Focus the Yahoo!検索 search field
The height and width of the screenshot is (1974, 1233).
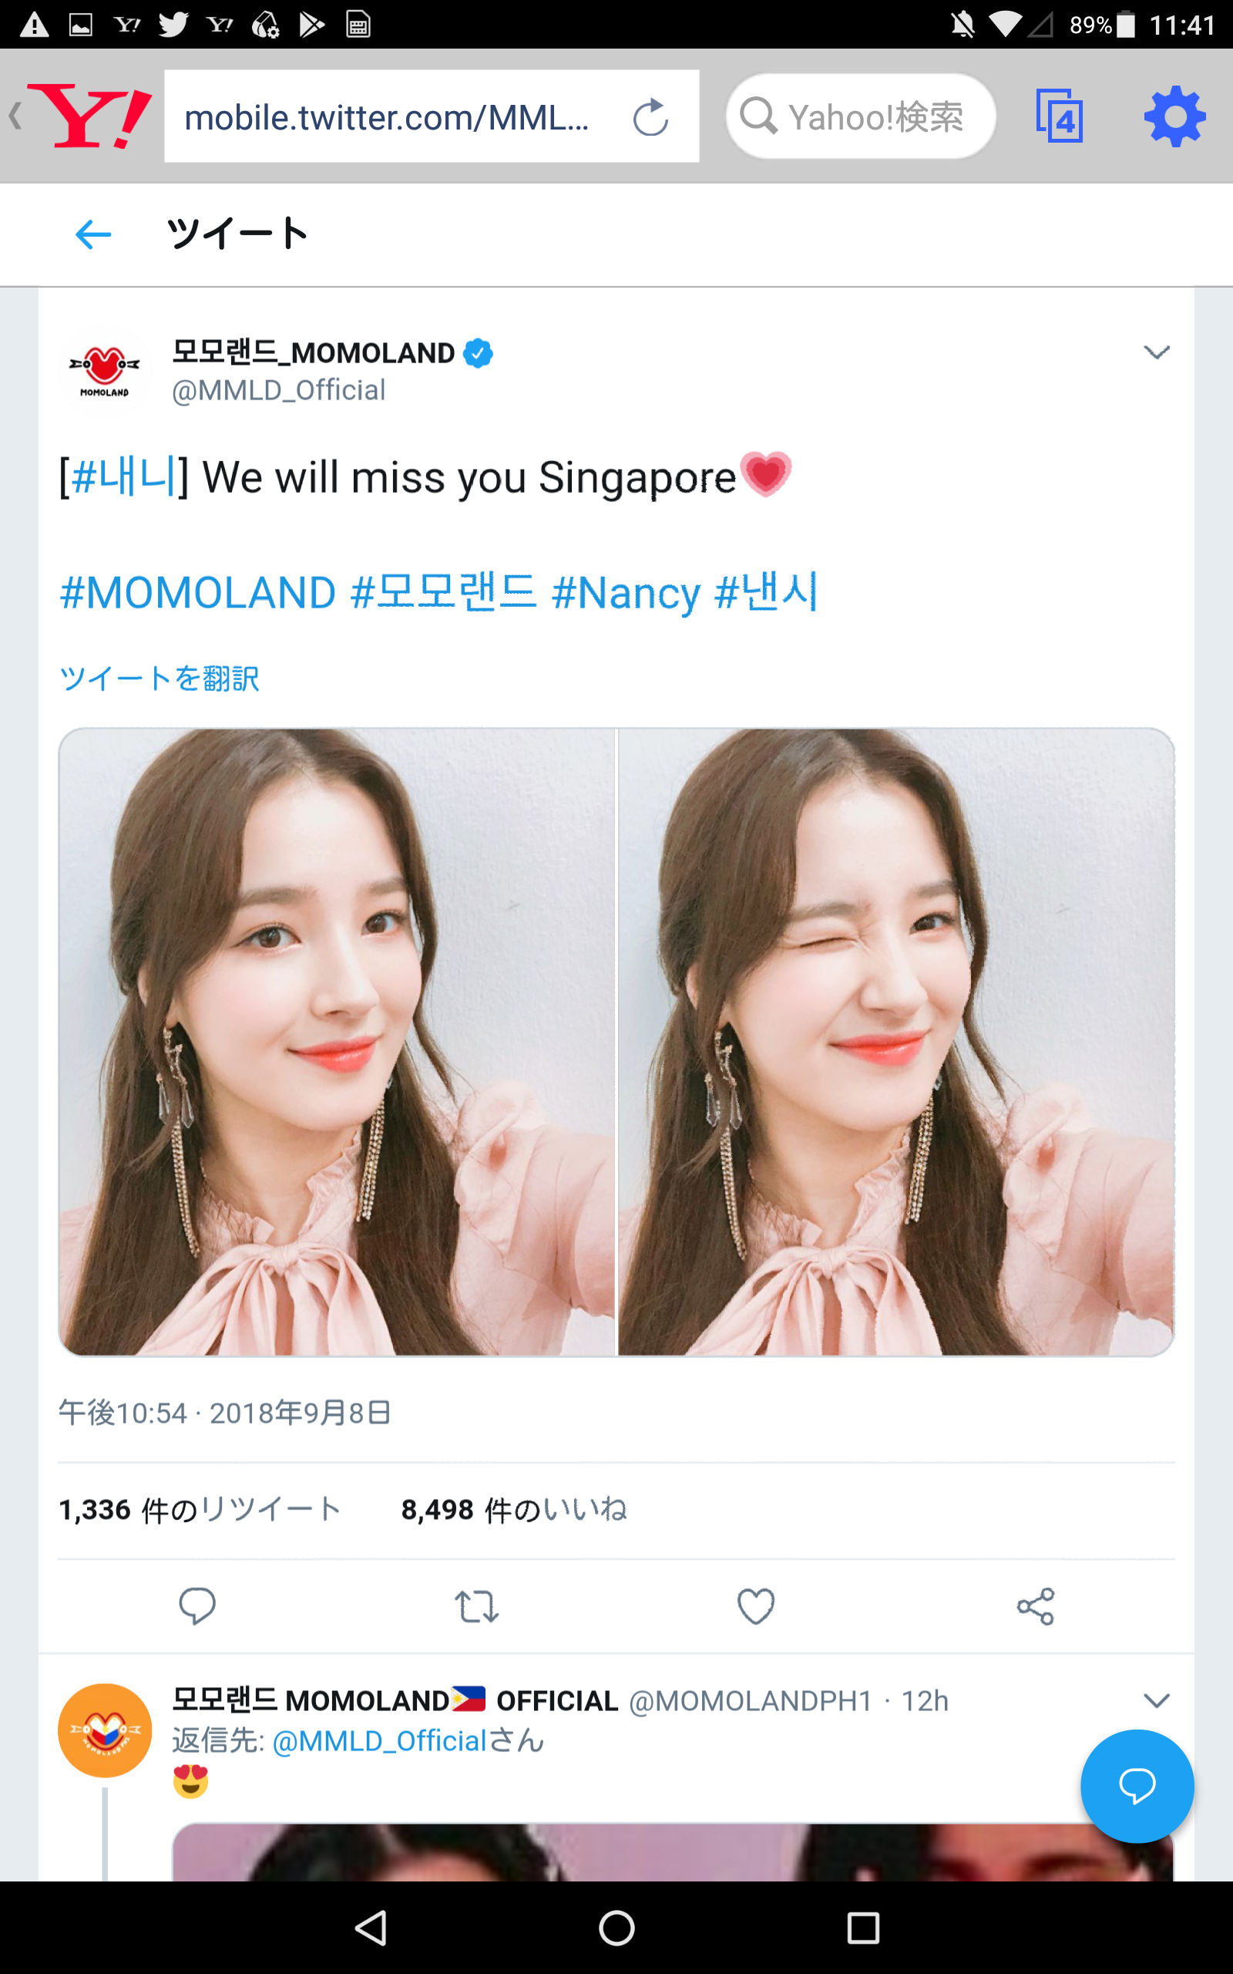(860, 116)
